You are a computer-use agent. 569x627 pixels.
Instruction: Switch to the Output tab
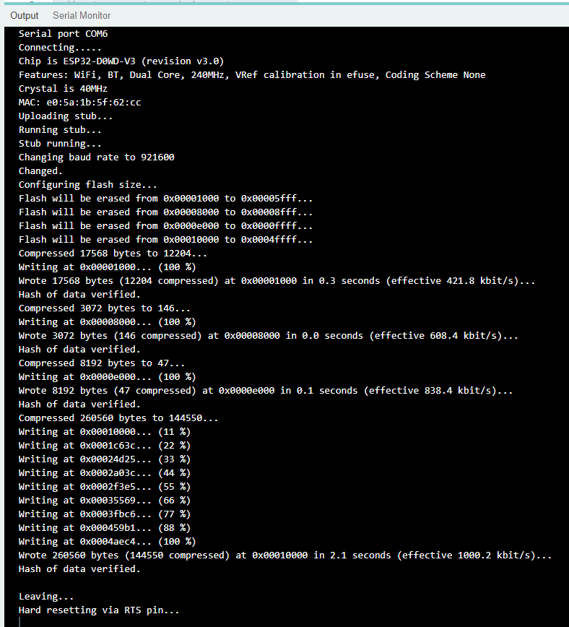click(x=25, y=16)
